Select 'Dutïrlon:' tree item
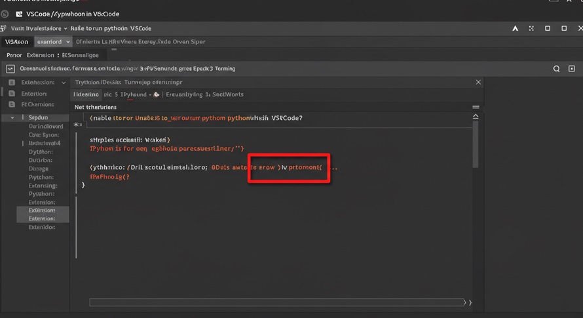 tap(41, 160)
